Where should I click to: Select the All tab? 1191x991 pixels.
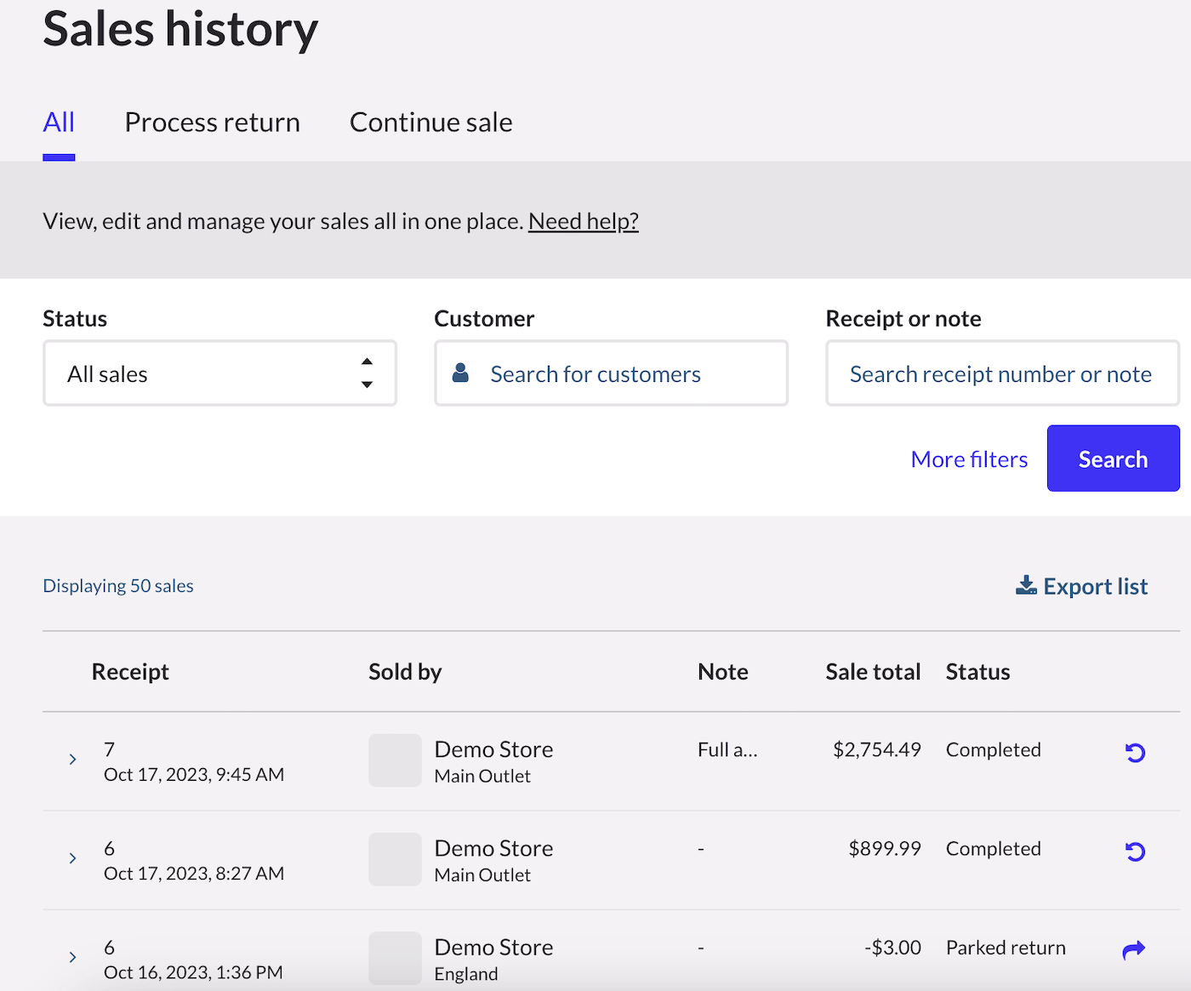point(59,122)
